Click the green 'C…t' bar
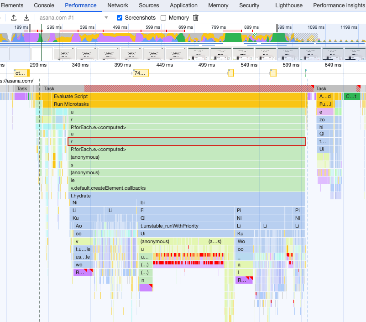 351,96
